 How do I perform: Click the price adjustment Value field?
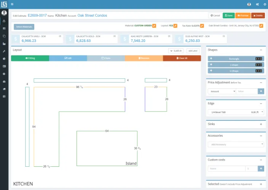pyautogui.click(x=247, y=91)
